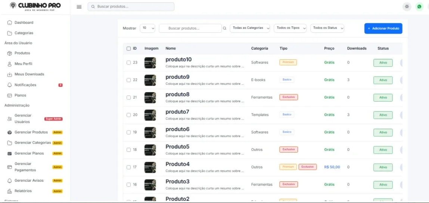
Task: Click the Adicionar Produto button
Action: pyautogui.click(x=383, y=28)
